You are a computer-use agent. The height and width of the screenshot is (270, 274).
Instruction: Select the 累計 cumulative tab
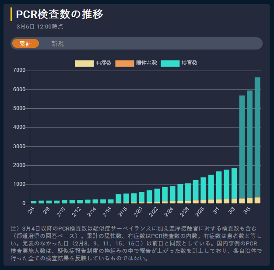point(25,43)
